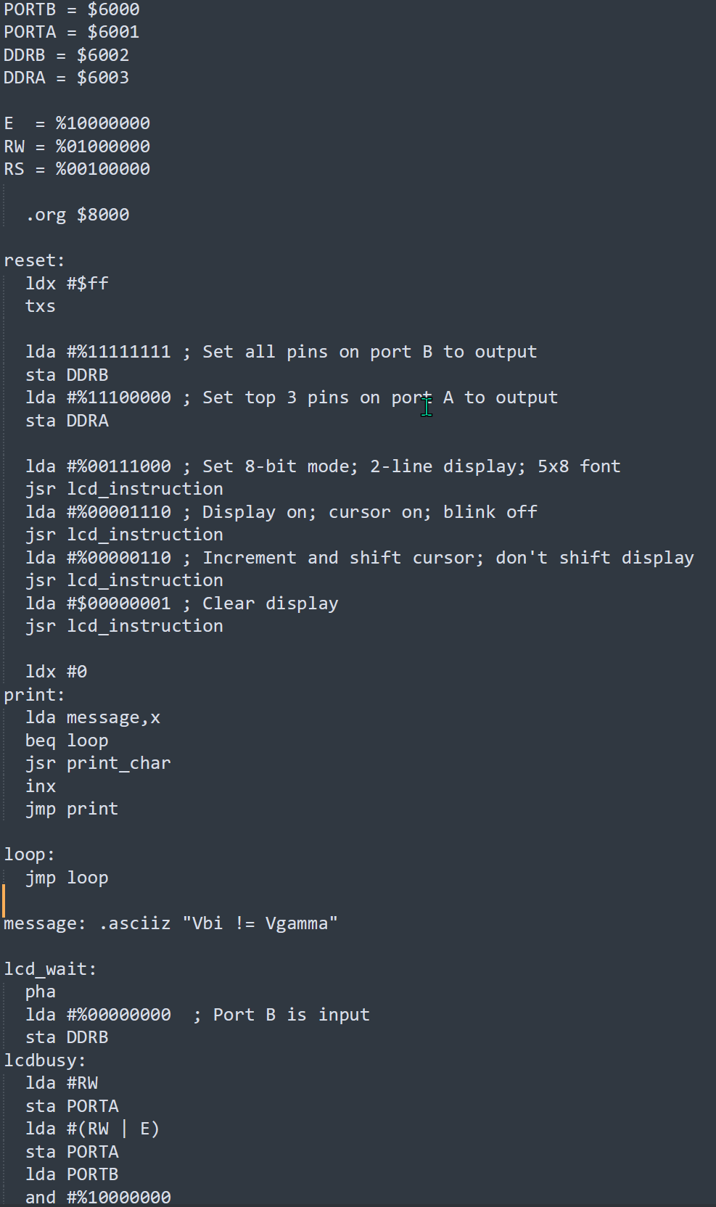The image size is (716, 1207).
Task: Select the 'sta DDRB' line after port B comment
Action: coord(67,375)
